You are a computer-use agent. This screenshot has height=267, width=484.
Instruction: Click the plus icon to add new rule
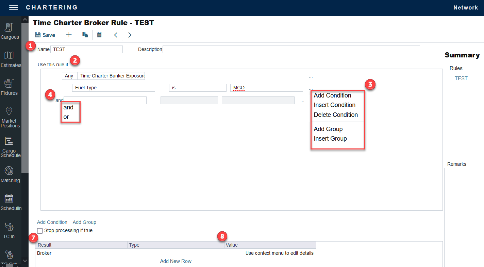[69, 35]
